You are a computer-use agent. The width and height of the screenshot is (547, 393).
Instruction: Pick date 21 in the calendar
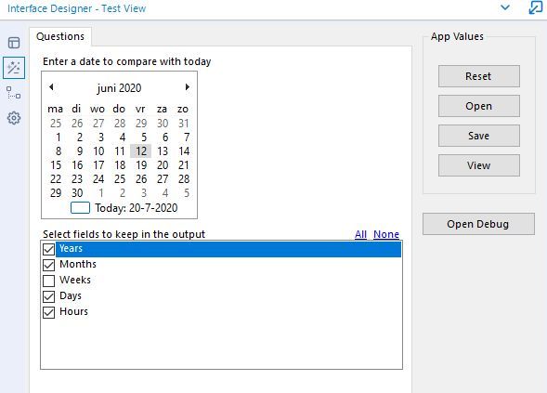(x=184, y=165)
